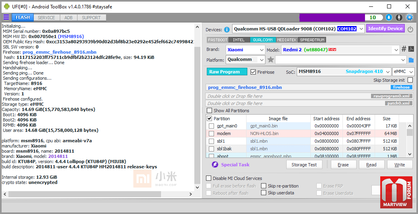Screen dimensions: 418x214
Task: Open the hamburger menu icon
Action: pos(6,17)
